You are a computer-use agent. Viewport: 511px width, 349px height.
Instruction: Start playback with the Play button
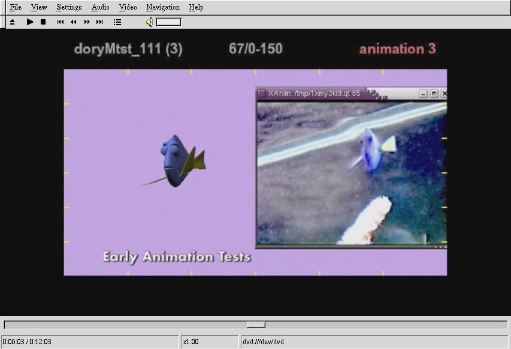coord(30,22)
